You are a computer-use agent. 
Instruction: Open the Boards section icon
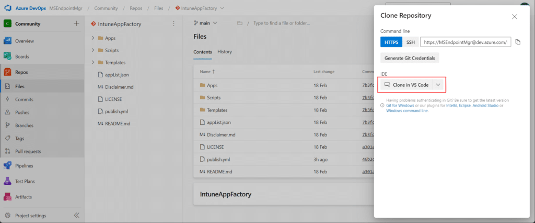point(8,56)
